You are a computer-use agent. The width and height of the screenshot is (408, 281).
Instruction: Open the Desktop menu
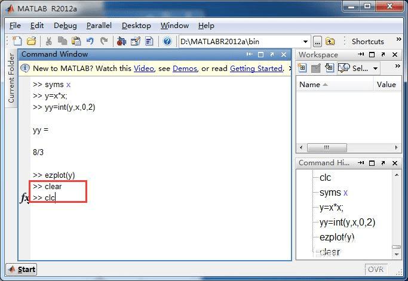(x=136, y=26)
